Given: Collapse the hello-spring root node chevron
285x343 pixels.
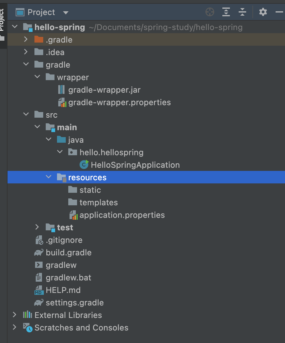Looking at the screenshot, I should 15,27.
